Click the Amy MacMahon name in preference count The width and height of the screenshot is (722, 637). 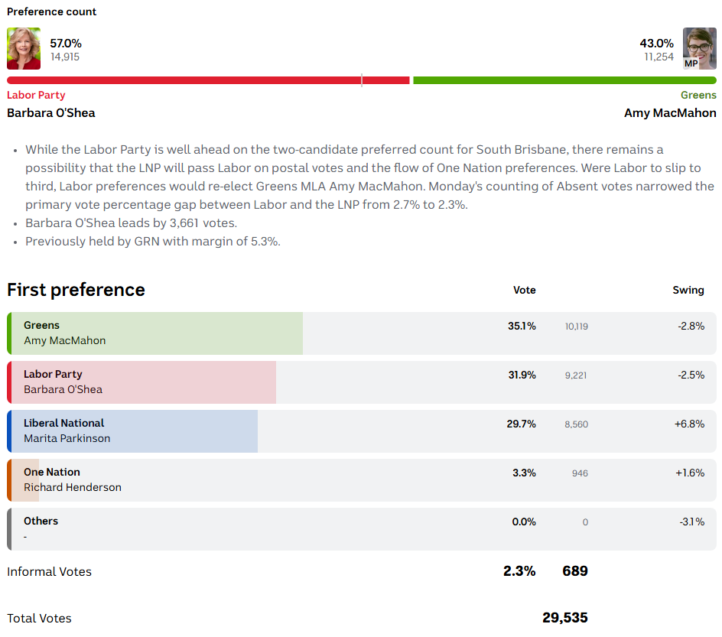pyautogui.click(x=670, y=113)
